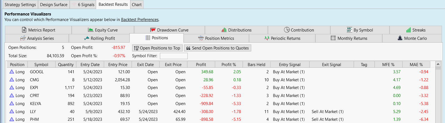This screenshot has width=445, height=123.
Task: Open the Position Metrics tab
Action: click(x=216, y=38)
